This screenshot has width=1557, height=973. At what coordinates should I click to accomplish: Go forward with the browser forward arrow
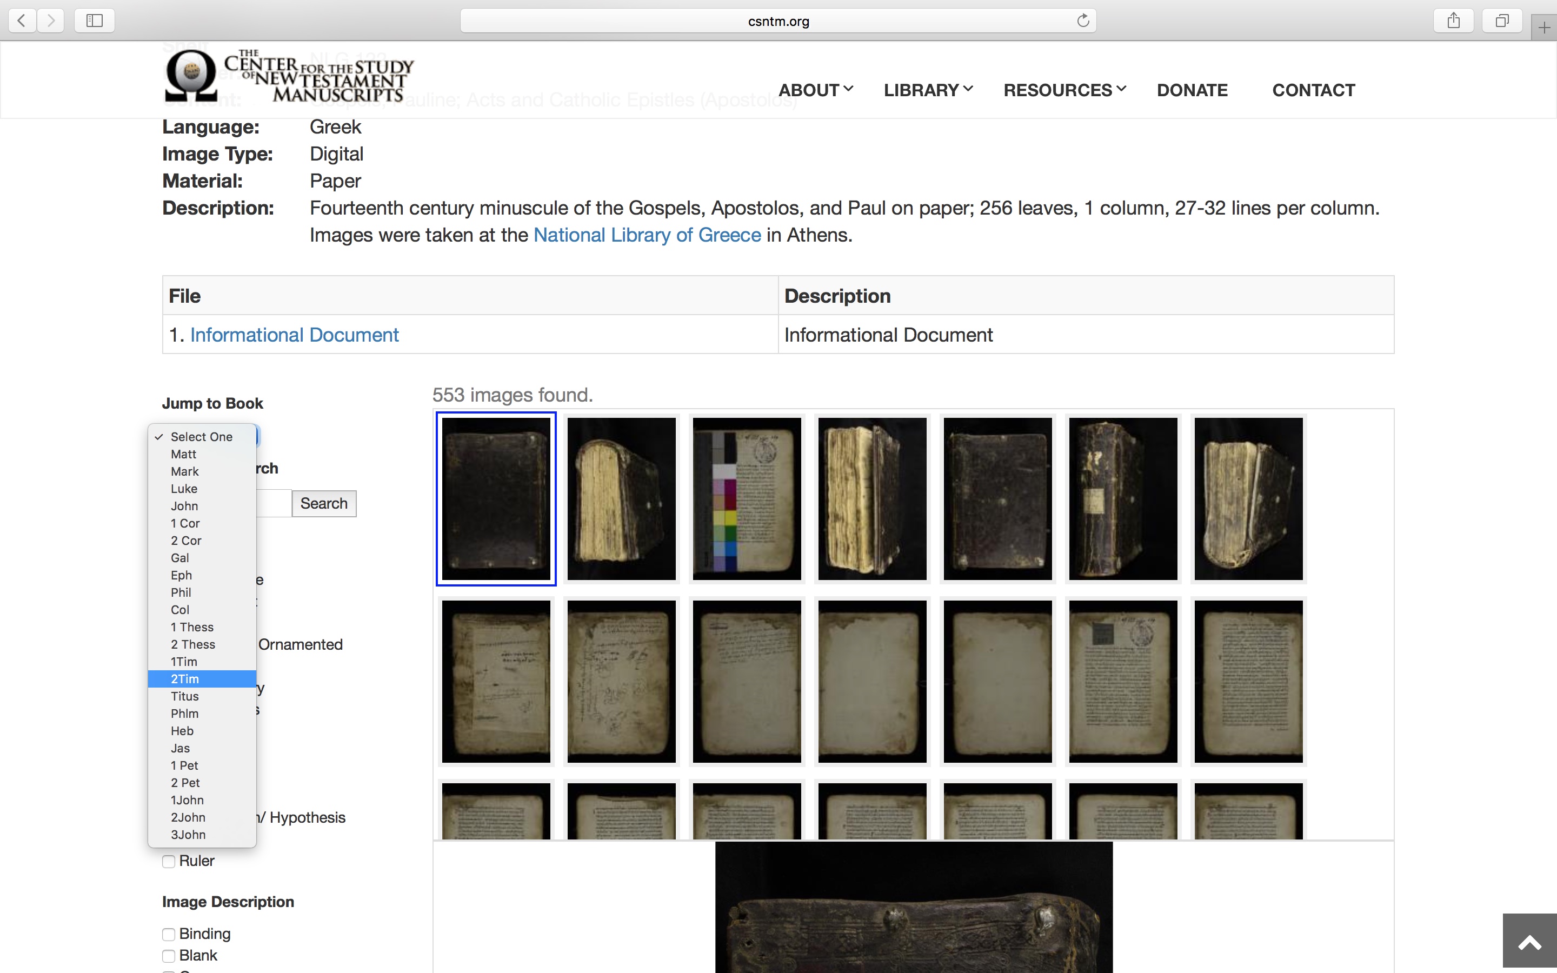click(50, 21)
